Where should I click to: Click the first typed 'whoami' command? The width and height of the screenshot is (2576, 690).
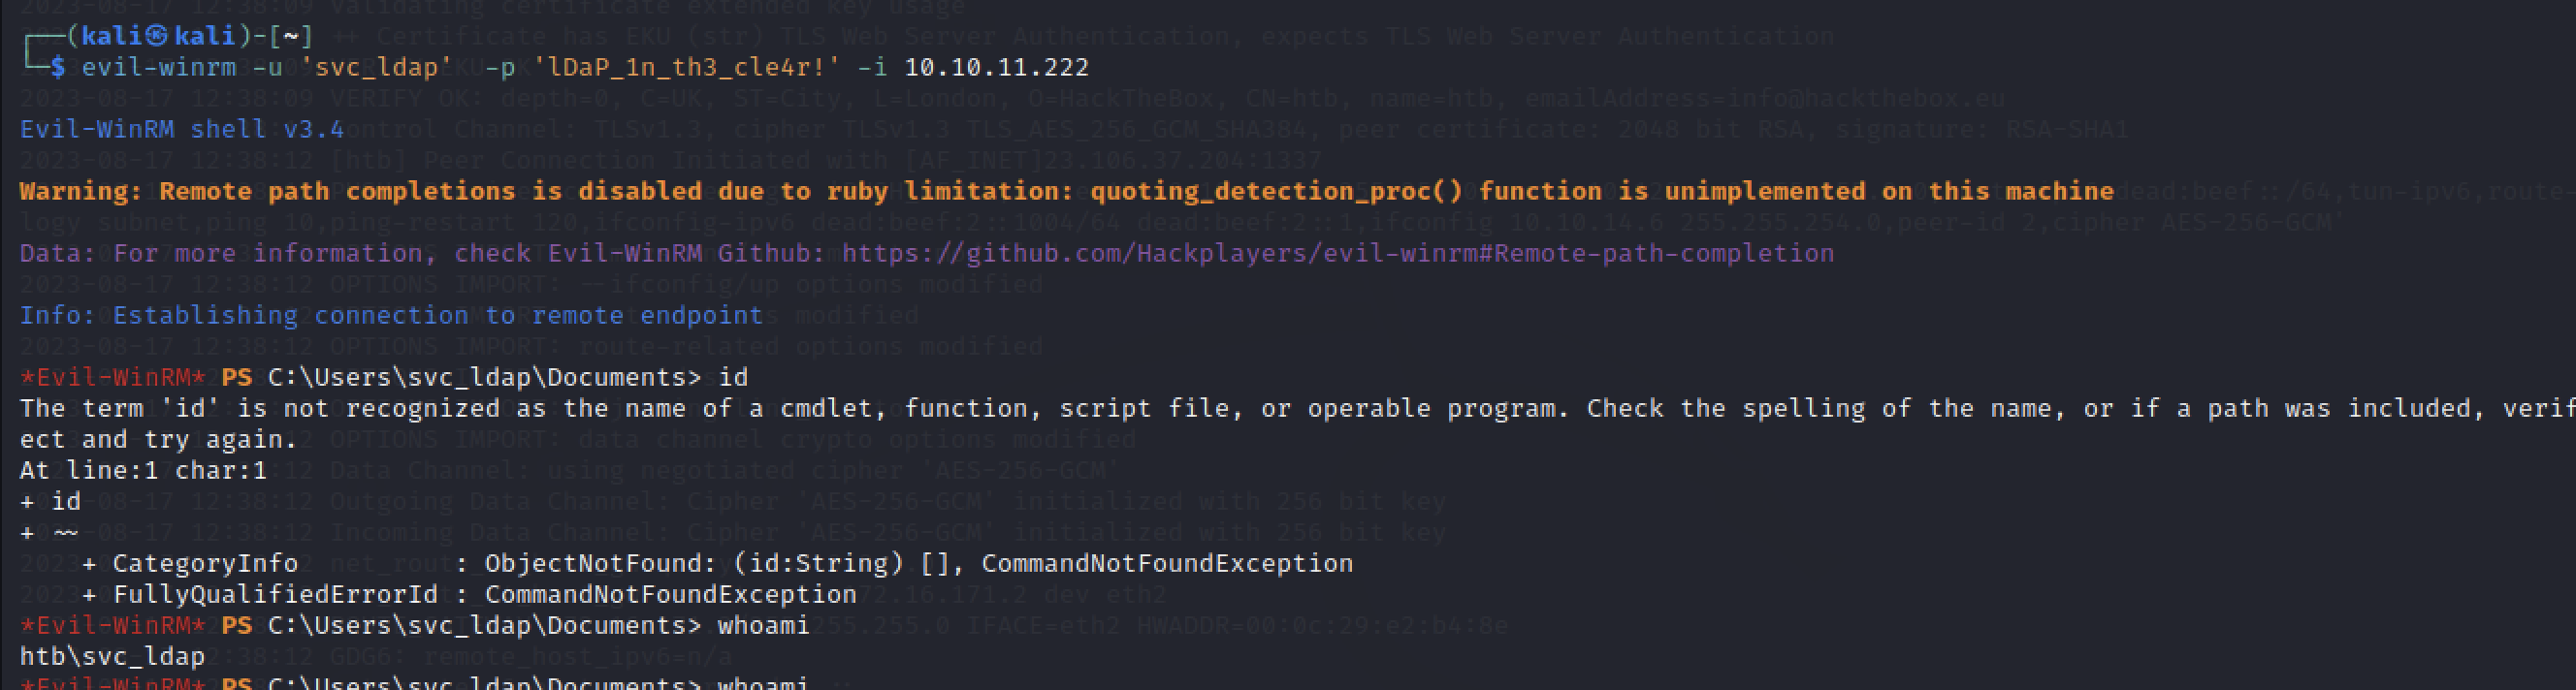763,625
